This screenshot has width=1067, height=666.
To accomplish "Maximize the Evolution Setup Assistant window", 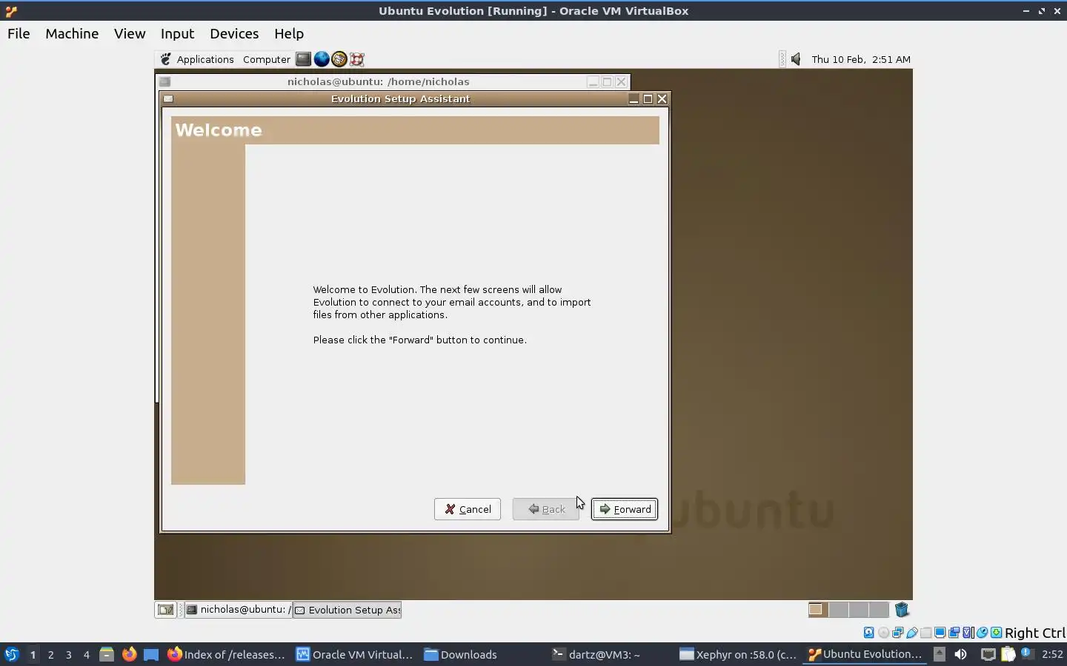I will tap(648, 98).
